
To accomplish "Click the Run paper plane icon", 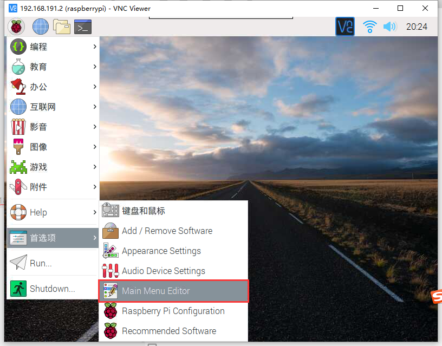I will (18, 262).
